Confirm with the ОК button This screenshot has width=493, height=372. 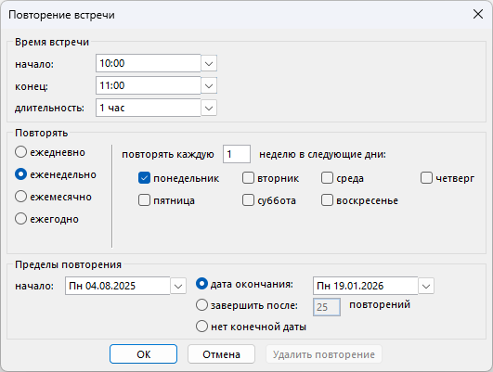(x=143, y=354)
